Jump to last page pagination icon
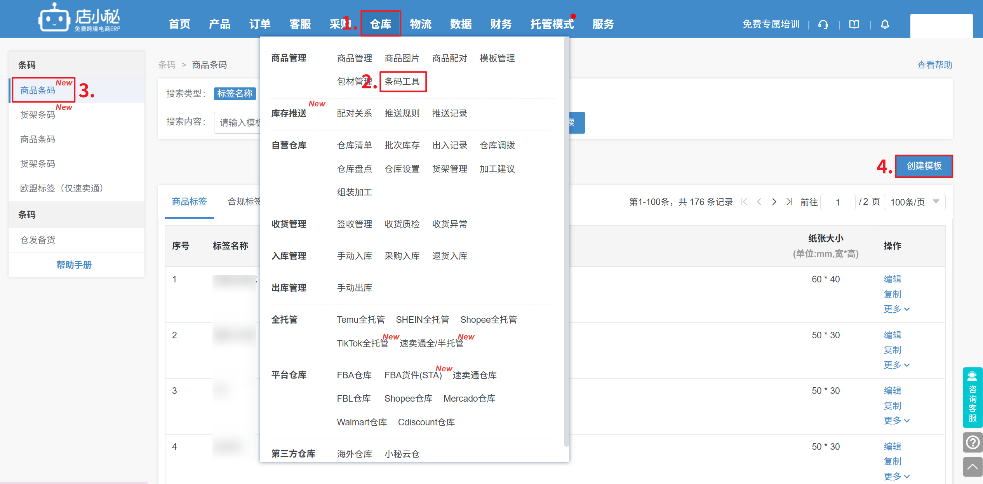 click(x=789, y=202)
